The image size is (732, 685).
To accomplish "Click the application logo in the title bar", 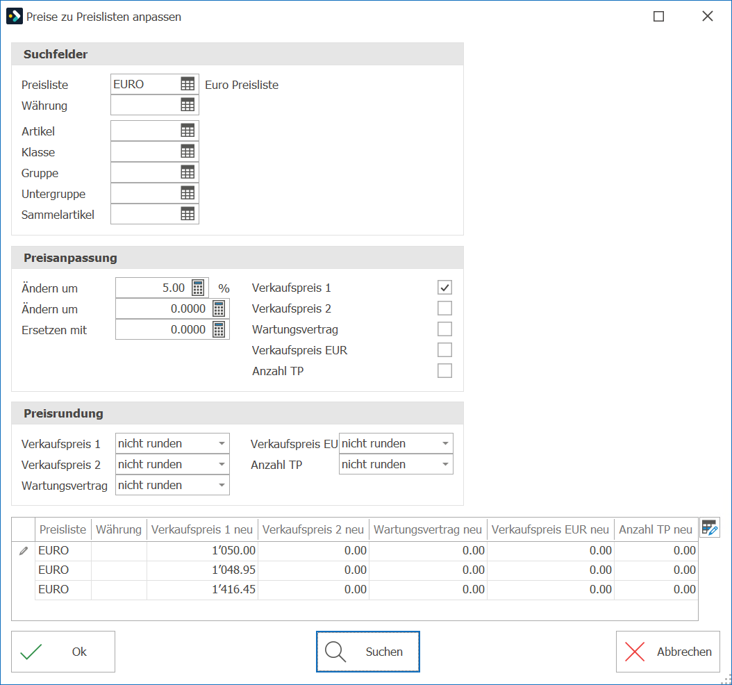I will click(14, 17).
